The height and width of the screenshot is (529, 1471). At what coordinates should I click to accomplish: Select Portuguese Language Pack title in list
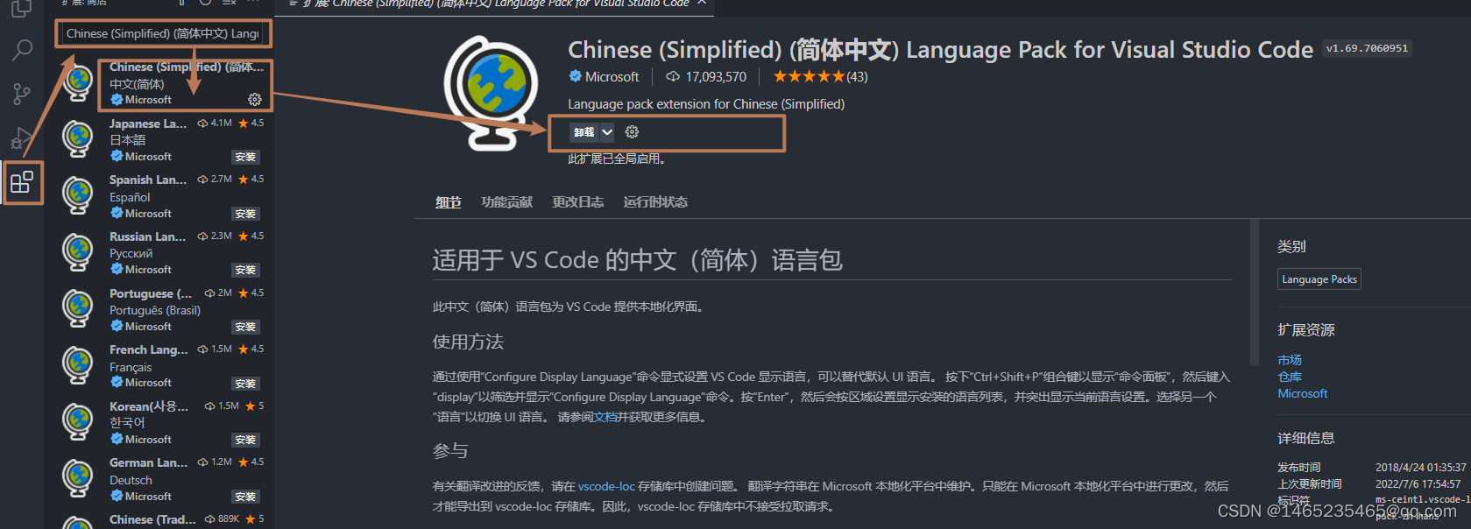click(x=150, y=293)
